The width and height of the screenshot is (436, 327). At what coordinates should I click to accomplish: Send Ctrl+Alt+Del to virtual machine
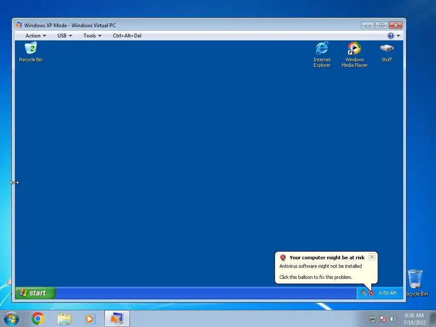coord(127,36)
